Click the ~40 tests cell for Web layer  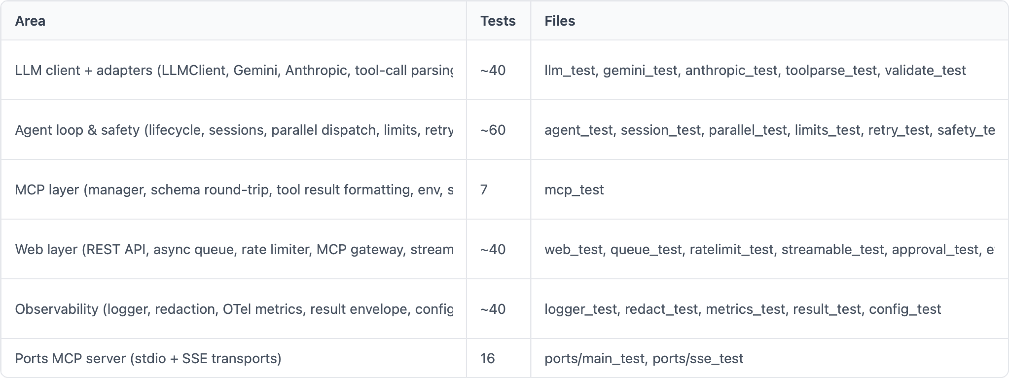tap(499, 249)
